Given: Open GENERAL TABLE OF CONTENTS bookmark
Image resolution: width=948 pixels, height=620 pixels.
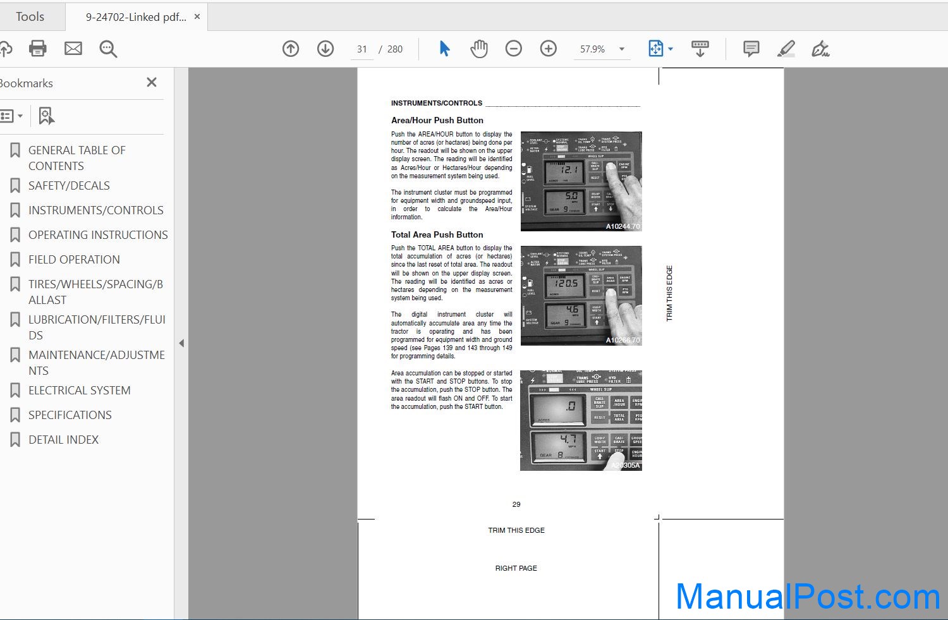Looking at the screenshot, I should [77, 158].
